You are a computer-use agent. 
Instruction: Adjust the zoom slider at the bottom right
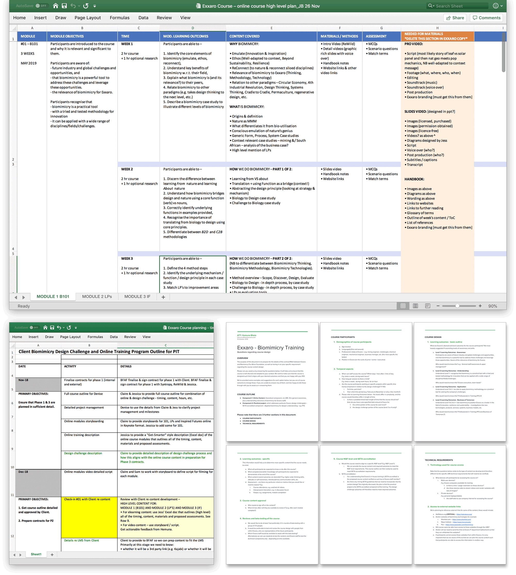pyautogui.click(x=458, y=306)
